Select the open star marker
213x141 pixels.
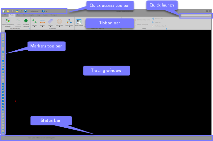coord(3,78)
